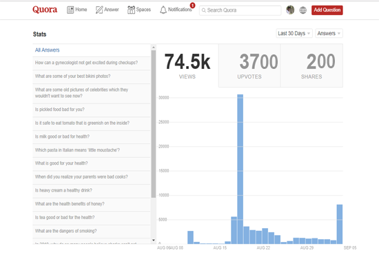This screenshot has height=255, width=379.
Task: Open the profile avatar menu
Action: click(290, 10)
